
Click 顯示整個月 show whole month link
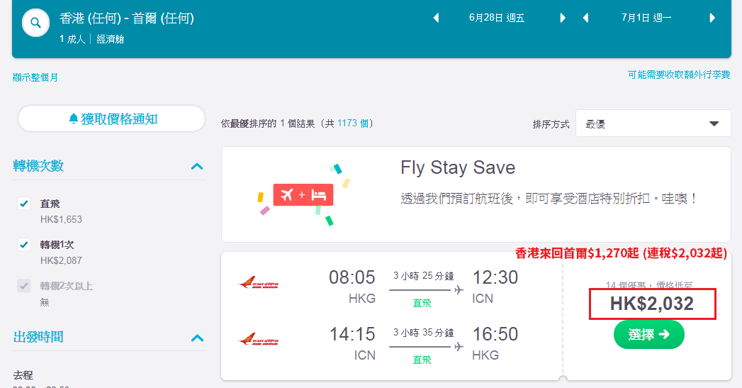coord(35,77)
